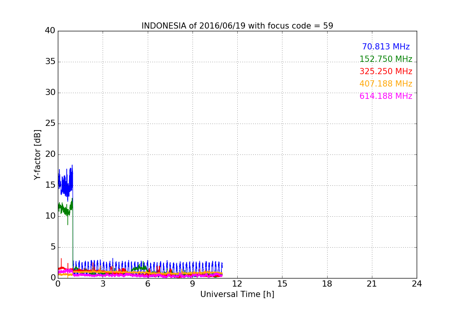This screenshot has height=309, width=463.
Task: Click the x-axis tick value 6
Action: pyautogui.click(x=148, y=284)
